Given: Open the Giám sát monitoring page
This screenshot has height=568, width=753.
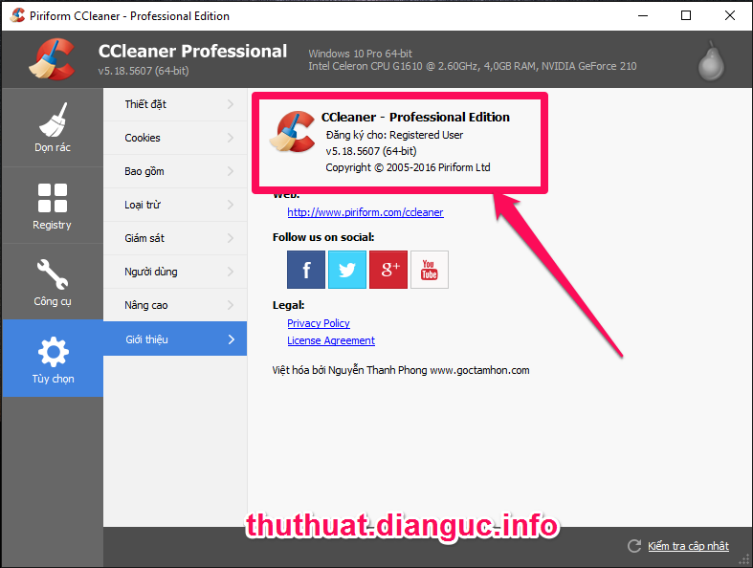Looking at the screenshot, I should [x=175, y=238].
